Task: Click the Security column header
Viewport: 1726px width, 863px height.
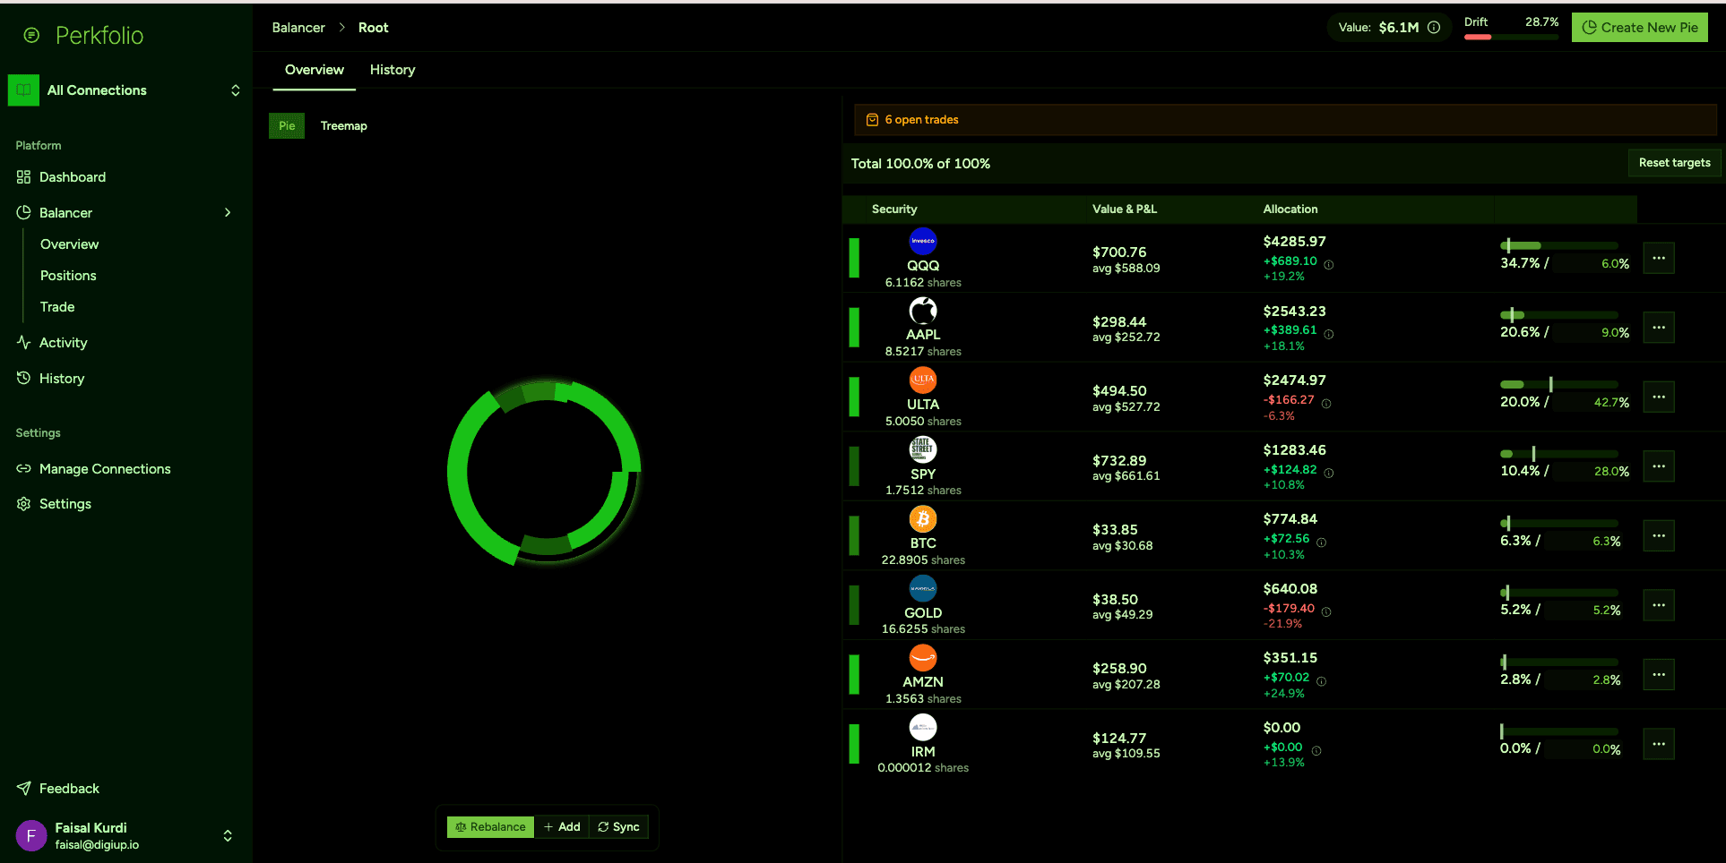Action: (894, 209)
